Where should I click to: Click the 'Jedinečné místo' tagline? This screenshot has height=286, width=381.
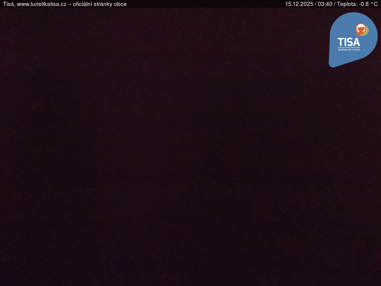[x=349, y=49]
